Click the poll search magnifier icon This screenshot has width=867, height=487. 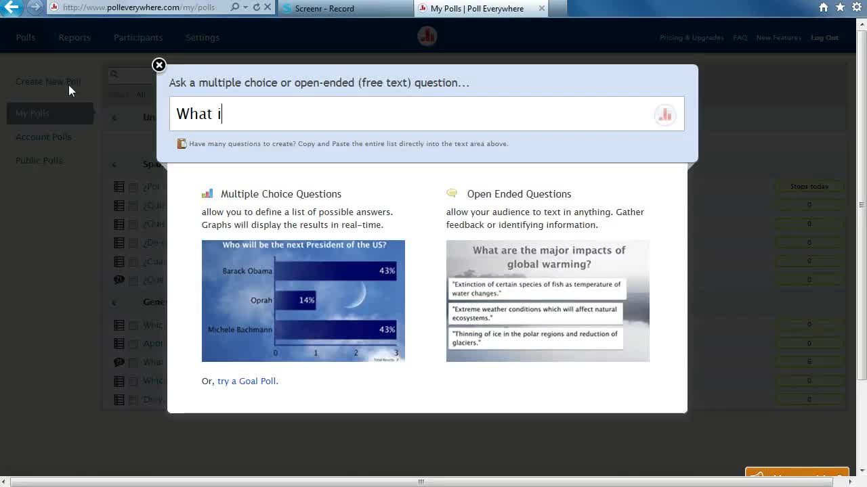114,74
